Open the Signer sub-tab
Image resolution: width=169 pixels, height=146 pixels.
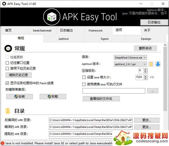(105, 39)
